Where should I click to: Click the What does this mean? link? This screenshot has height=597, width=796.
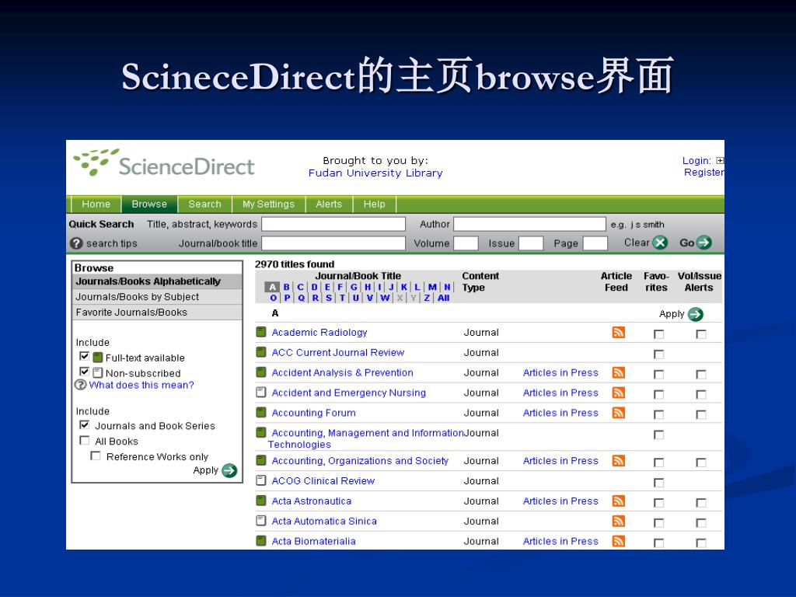point(141,386)
